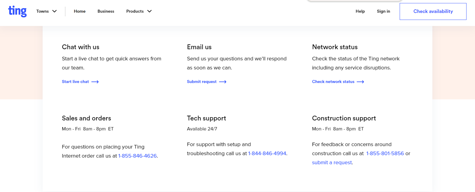This screenshot has height=192, width=475.
Task: Go to the Home page
Action: [x=80, y=11]
